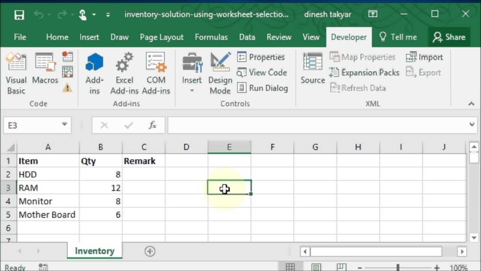Switch to Normal view in status bar
The image size is (481, 271).
(290, 268)
